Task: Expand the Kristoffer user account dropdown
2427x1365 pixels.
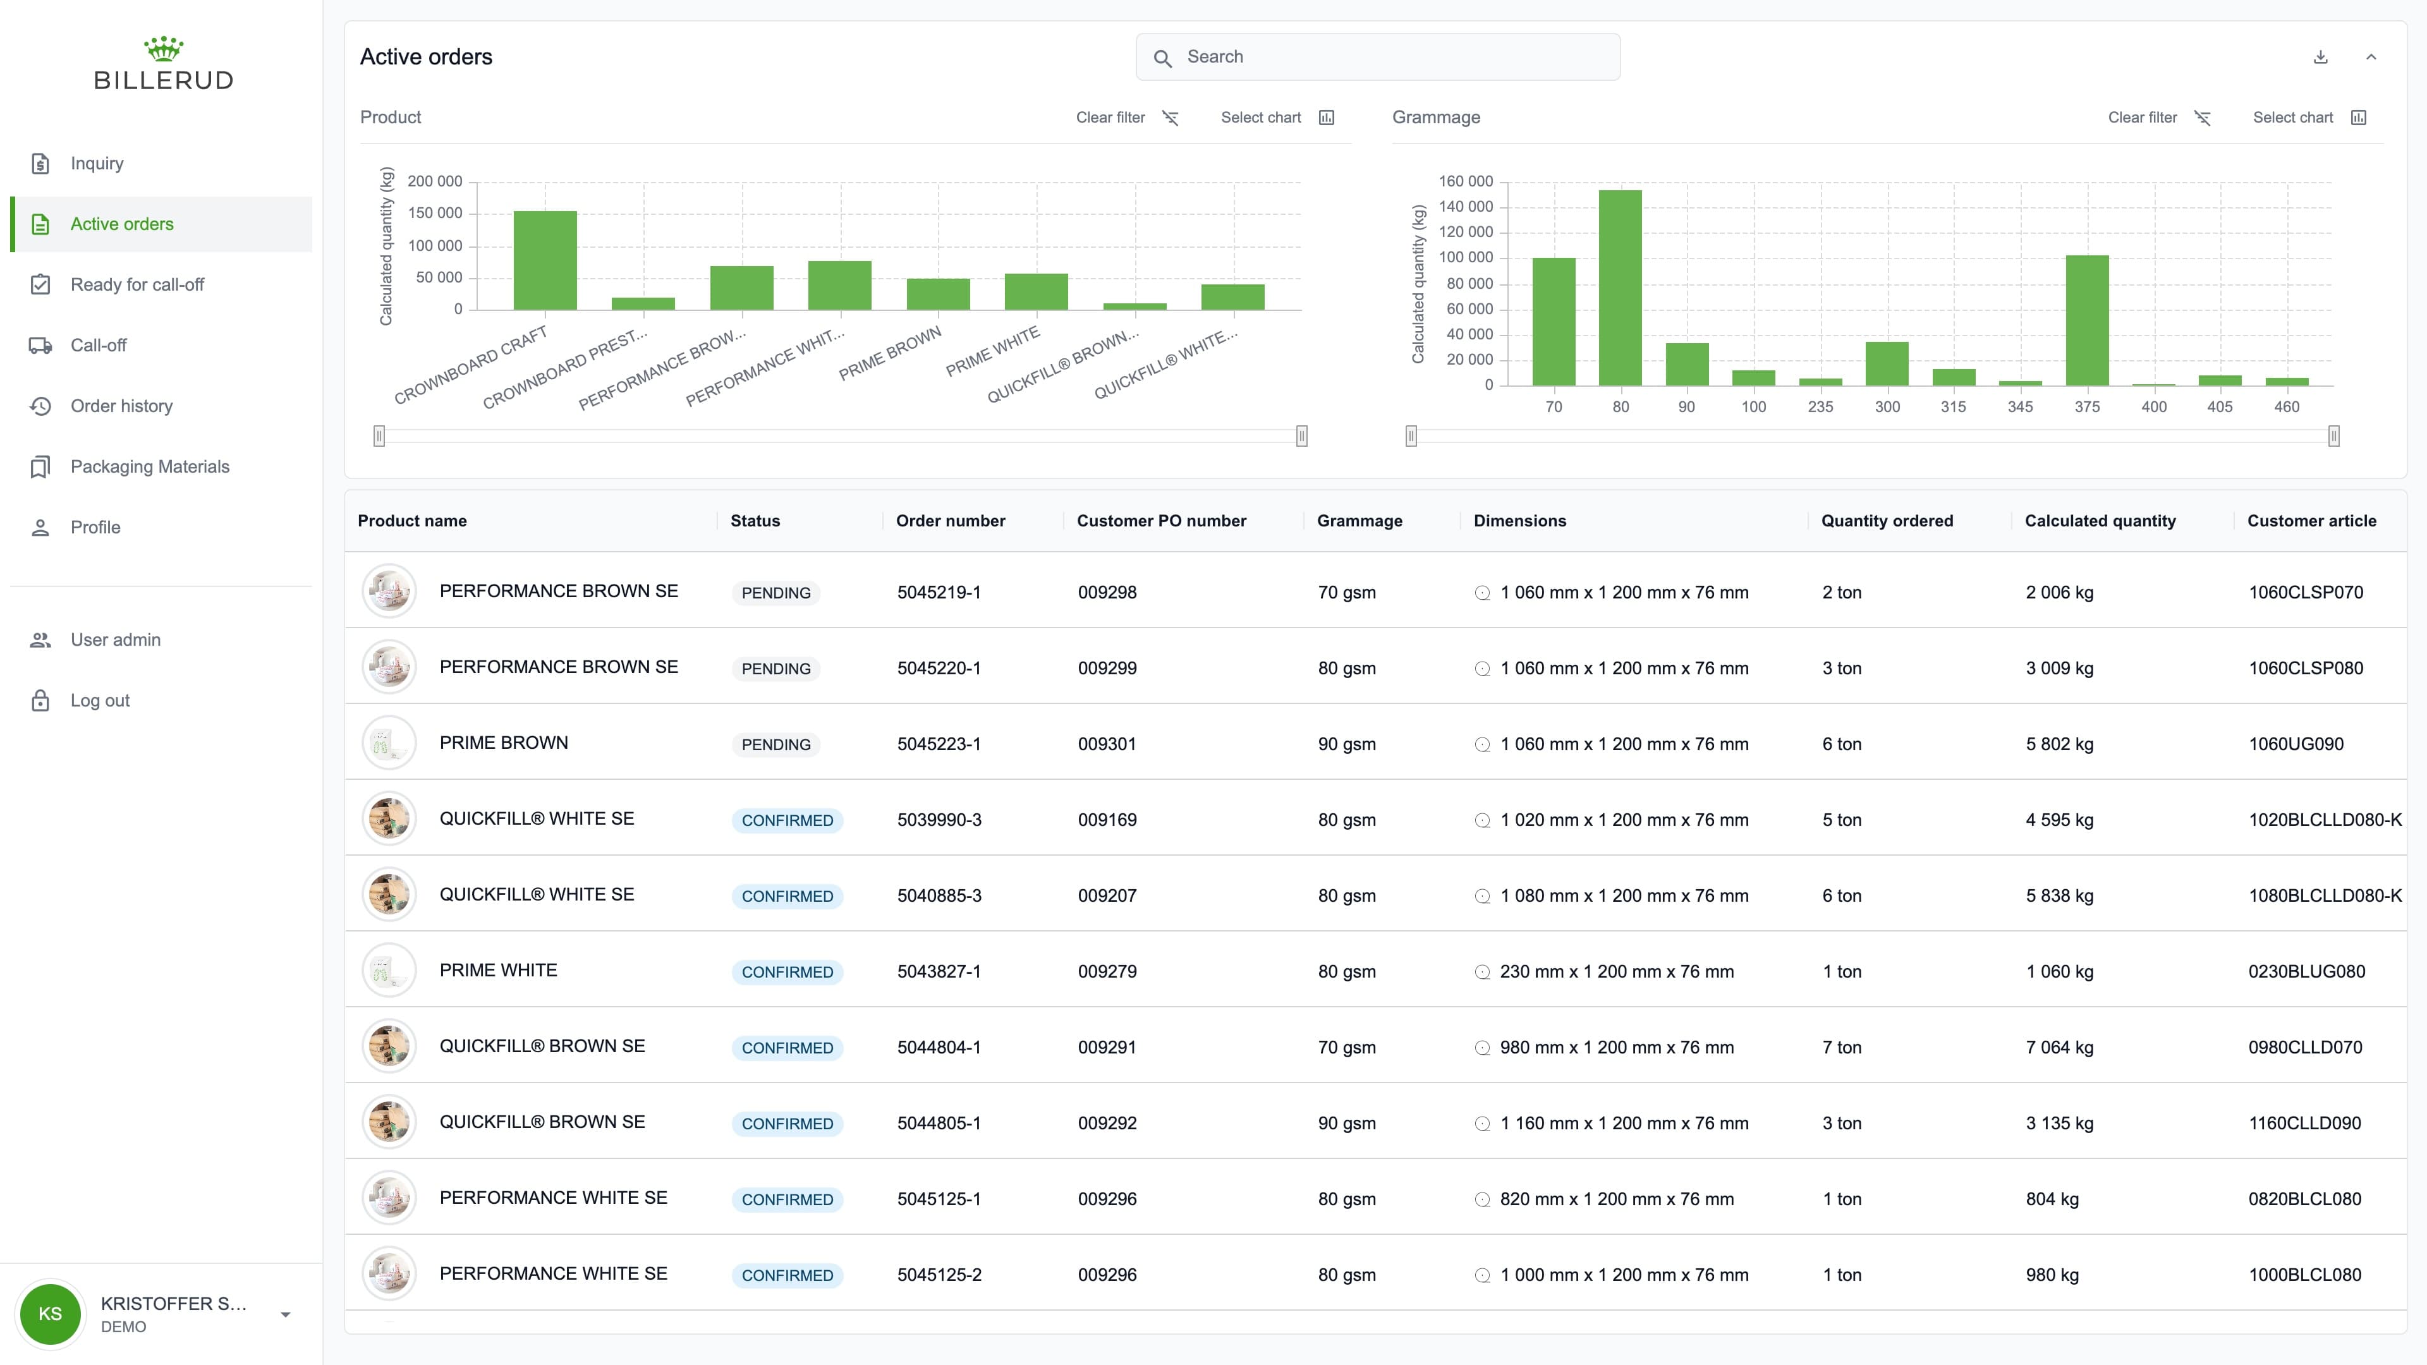Action: [286, 1315]
